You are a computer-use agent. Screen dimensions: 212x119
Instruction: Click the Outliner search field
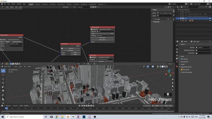click(x=192, y=7)
